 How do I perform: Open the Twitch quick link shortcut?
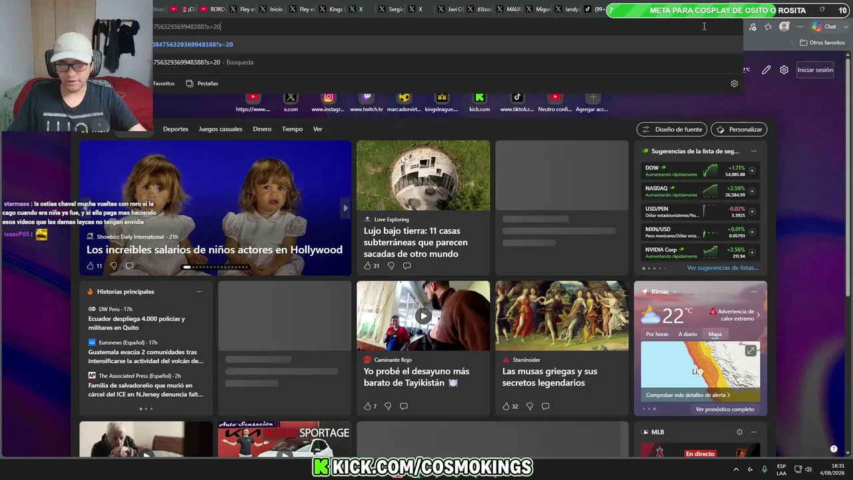[x=367, y=102]
